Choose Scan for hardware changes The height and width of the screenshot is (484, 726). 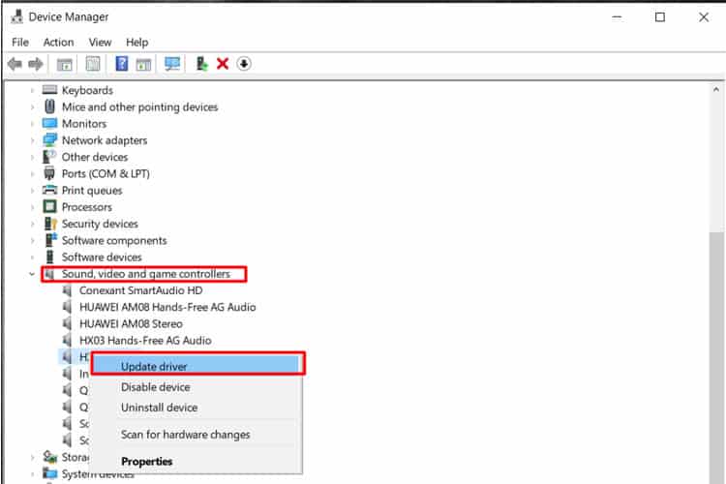pos(197,435)
